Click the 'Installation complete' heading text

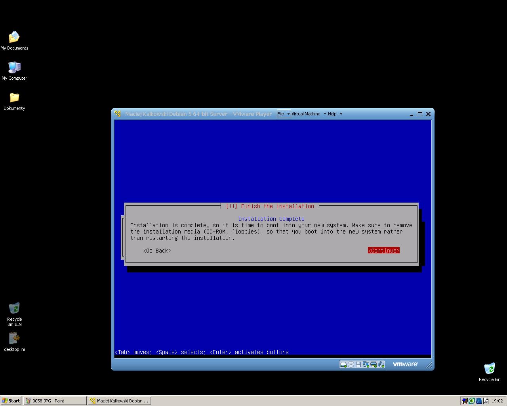tap(271, 219)
